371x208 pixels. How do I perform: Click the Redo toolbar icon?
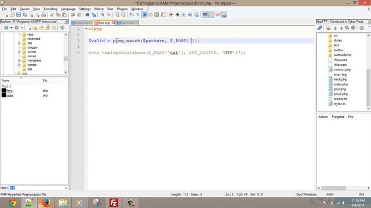point(79,15)
